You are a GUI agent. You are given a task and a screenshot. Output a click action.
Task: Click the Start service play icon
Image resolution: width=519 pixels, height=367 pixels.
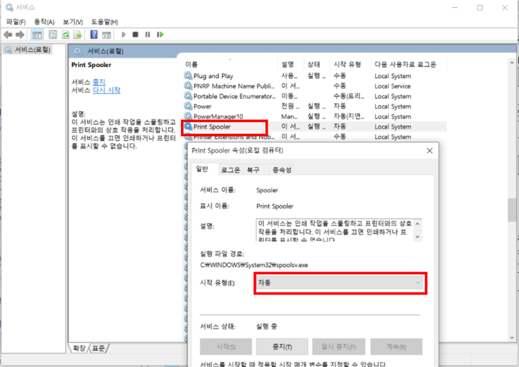coord(124,34)
